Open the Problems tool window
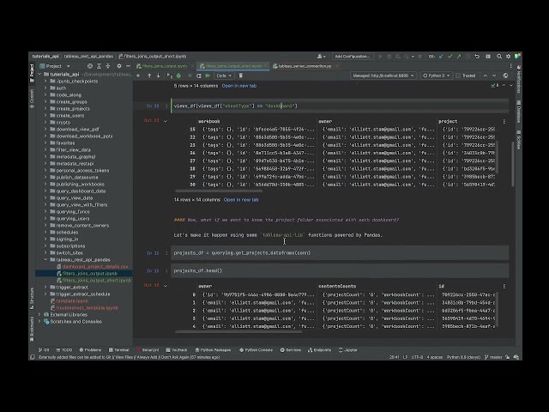This screenshot has height=412, width=549. point(90,350)
